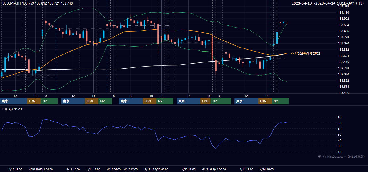
Task: Click the RSI level 80 label
Action: pyautogui.click(x=340, y=117)
